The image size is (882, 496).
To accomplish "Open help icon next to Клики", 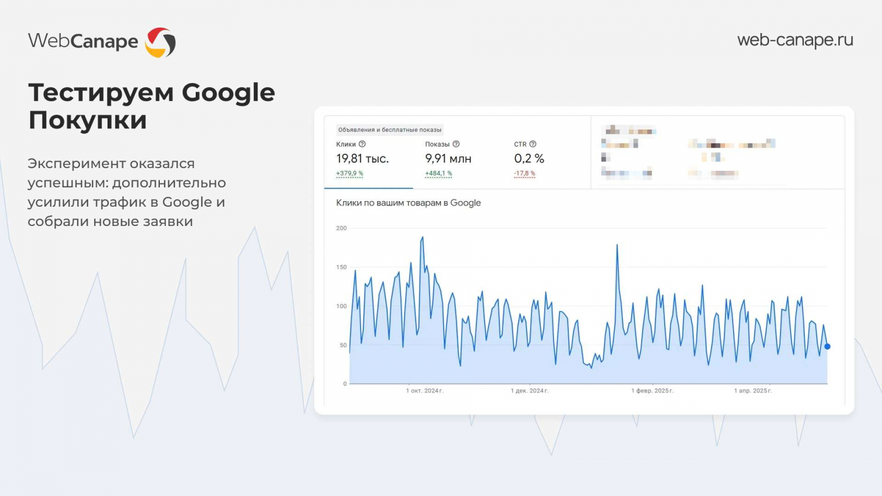I will pyautogui.click(x=362, y=144).
